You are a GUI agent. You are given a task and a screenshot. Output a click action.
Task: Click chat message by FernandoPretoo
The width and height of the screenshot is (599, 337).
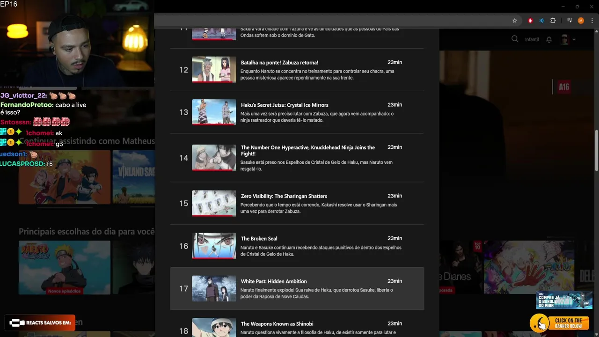coord(44,109)
